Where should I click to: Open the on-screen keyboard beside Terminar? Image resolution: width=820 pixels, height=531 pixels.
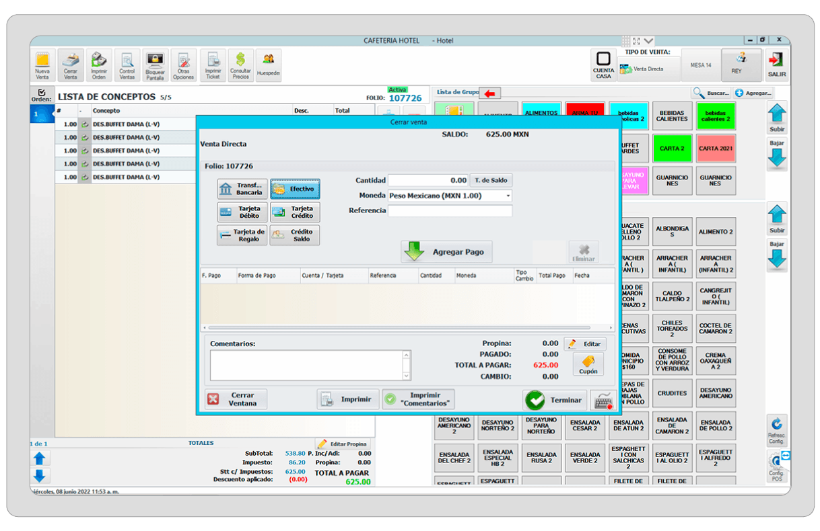tap(603, 400)
